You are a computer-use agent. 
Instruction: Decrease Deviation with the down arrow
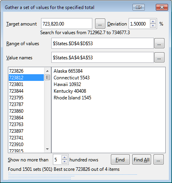153,26
